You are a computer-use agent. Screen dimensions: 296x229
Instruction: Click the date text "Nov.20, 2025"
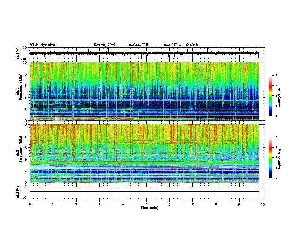click(104, 45)
